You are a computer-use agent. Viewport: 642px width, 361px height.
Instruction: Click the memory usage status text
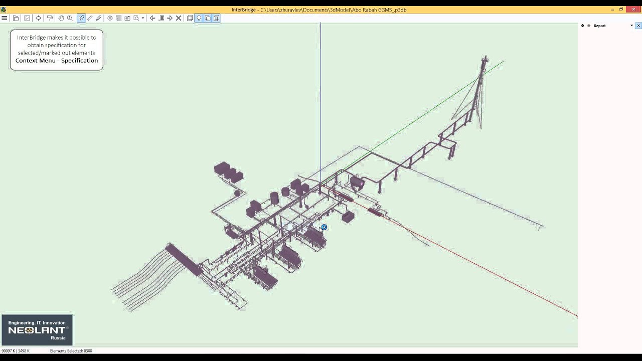pyautogui.click(x=16, y=351)
